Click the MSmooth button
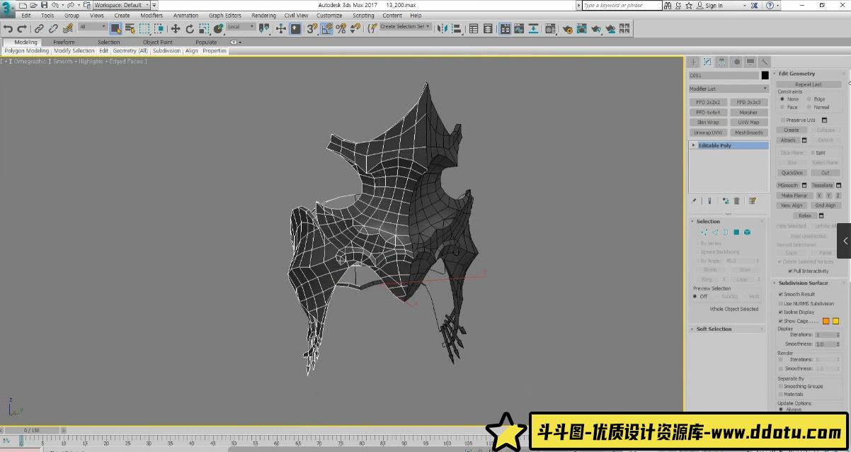Image resolution: width=851 pixels, height=452 pixels. [788, 186]
